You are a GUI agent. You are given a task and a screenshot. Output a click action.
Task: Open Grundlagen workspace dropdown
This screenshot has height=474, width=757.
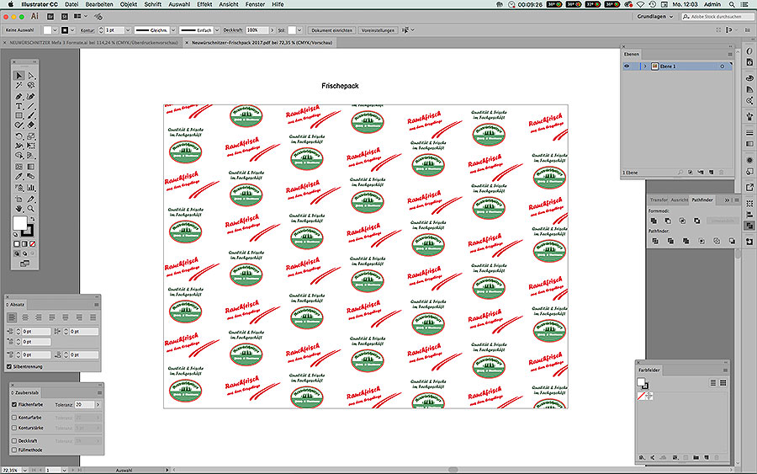(x=654, y=17)
